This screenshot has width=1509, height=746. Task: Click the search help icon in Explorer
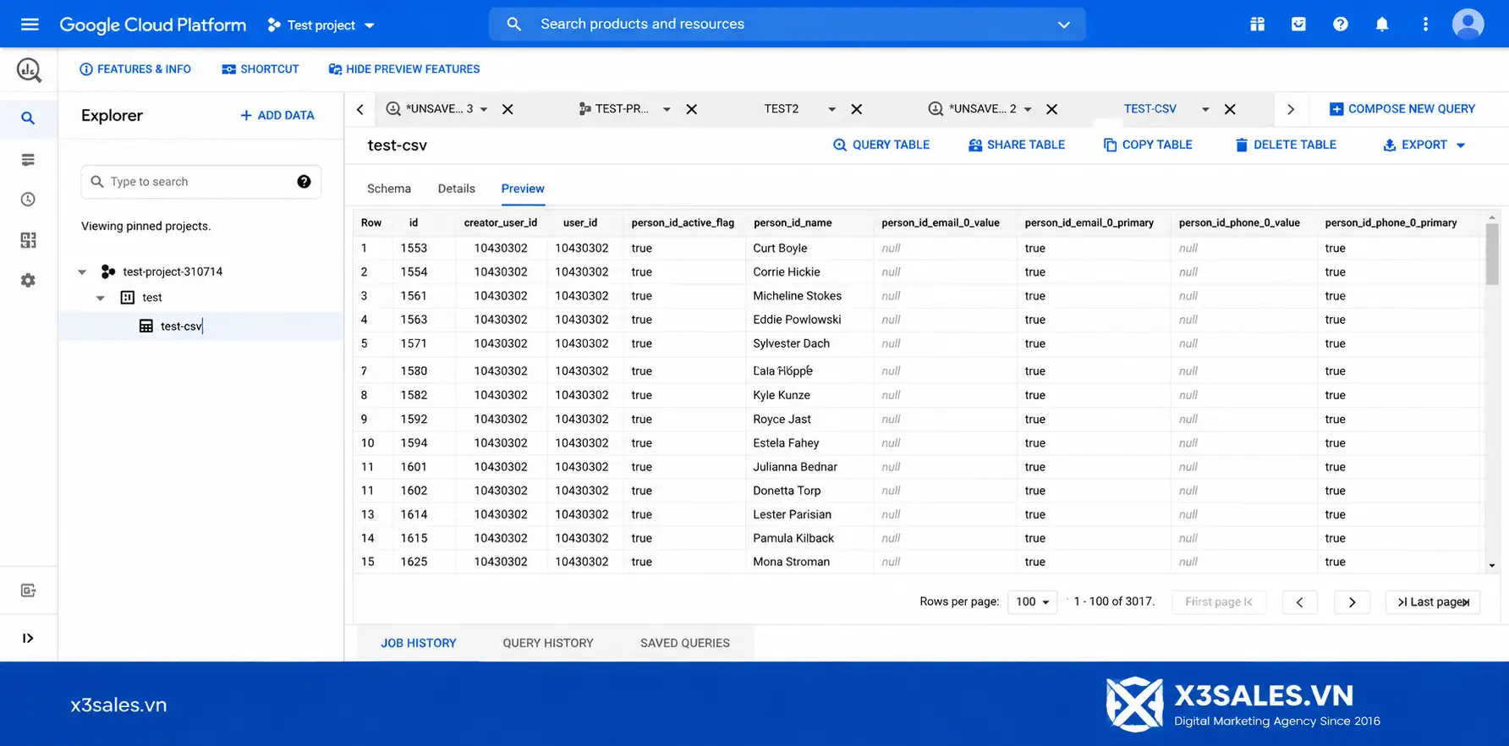[304, 182]
